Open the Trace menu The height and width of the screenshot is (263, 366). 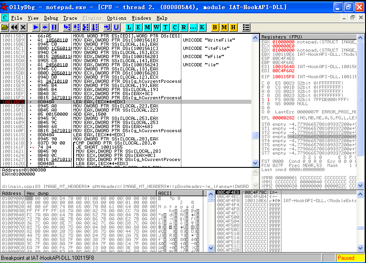coord(70,18)
